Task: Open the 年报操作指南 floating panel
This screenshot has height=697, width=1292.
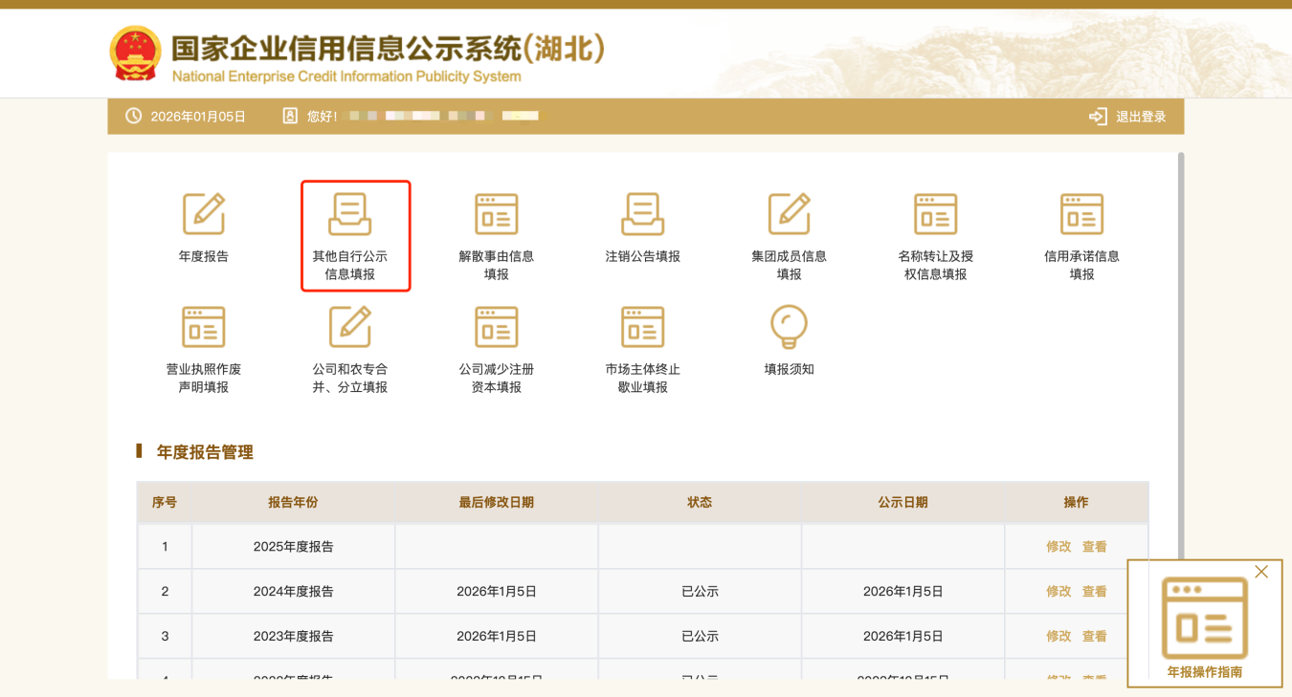Action: point(1204,626)
